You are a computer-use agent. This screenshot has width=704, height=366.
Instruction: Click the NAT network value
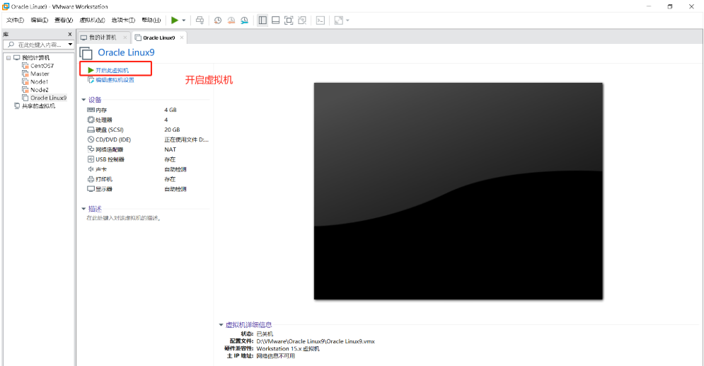pos(171,149)
